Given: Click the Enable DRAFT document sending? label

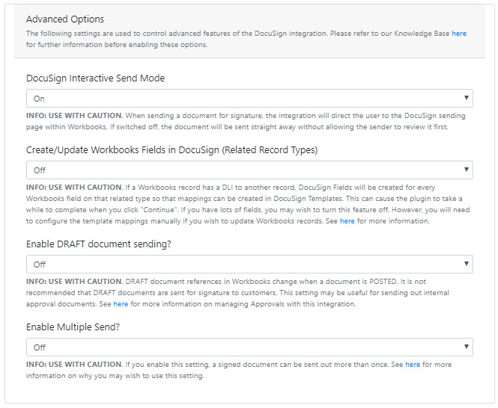Looking at the screenshot, I should 98,244.
